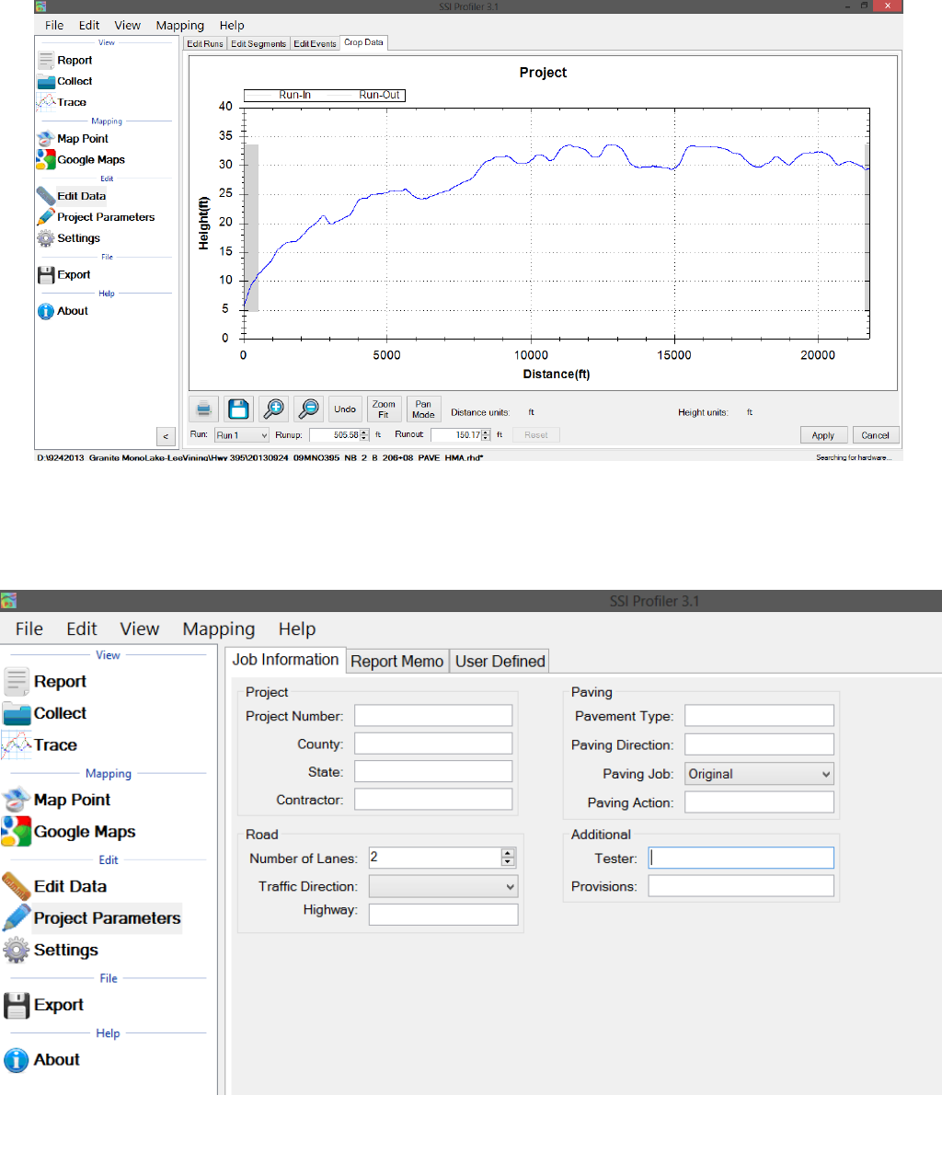This screenshot has height=1176, width=942.
Task: Expand the Paving Job dropdown
Action: (x=759, y=774)
